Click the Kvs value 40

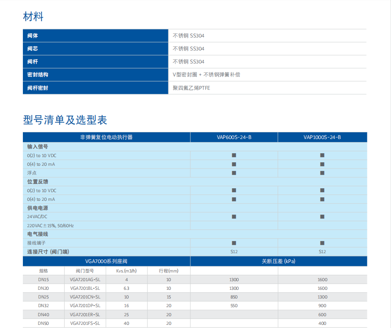pyautogui.click(x=127, y=324)
